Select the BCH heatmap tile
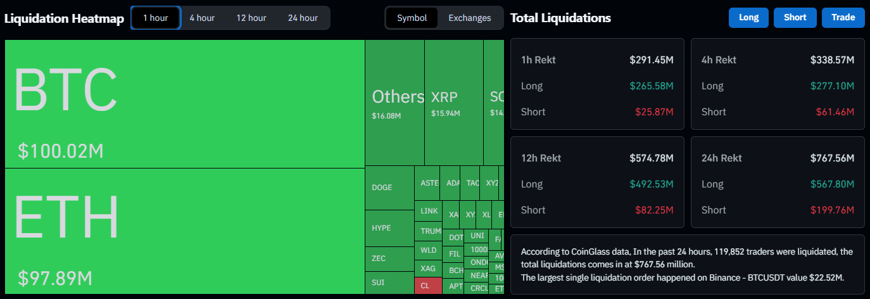Image resolution: width=870 pixels, height=299 pixels. pyautogui.click(x=453, y=270)
